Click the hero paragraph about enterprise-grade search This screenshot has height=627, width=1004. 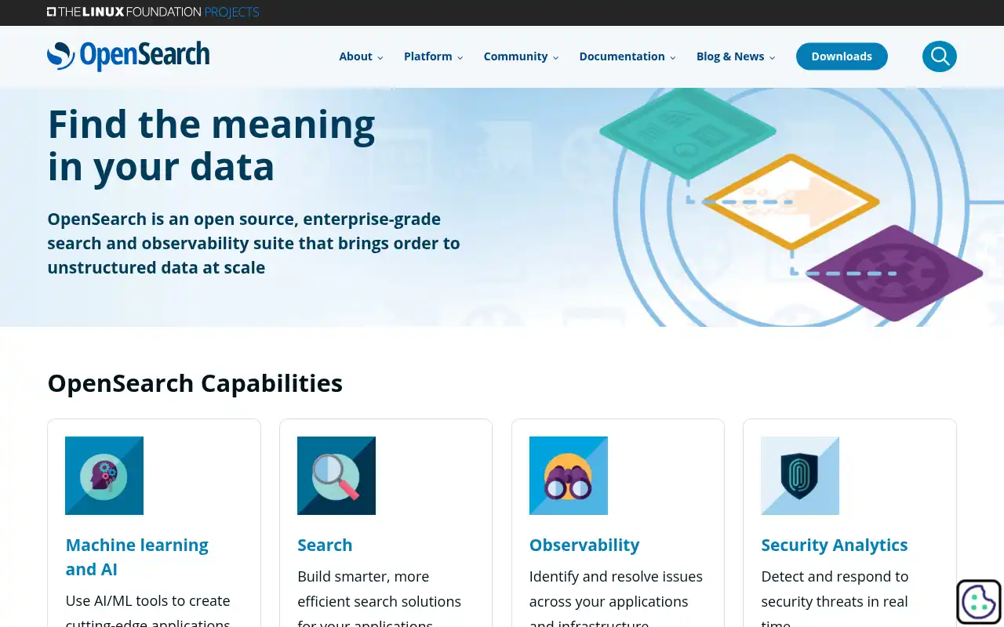click(253, 243)
